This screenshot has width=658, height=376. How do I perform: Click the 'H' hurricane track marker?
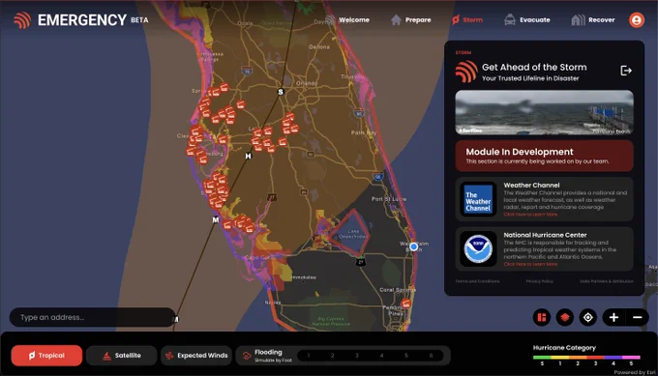[x=248, y=156]
